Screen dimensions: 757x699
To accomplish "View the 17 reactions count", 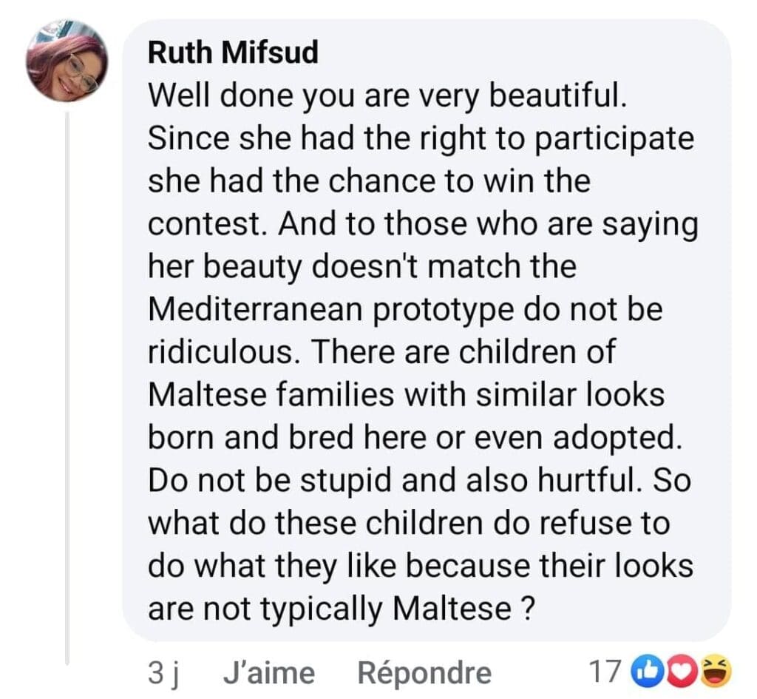I will [605, 672].
